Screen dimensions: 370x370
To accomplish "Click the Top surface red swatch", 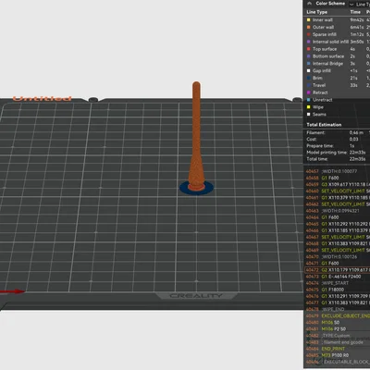I will [309, 49].
